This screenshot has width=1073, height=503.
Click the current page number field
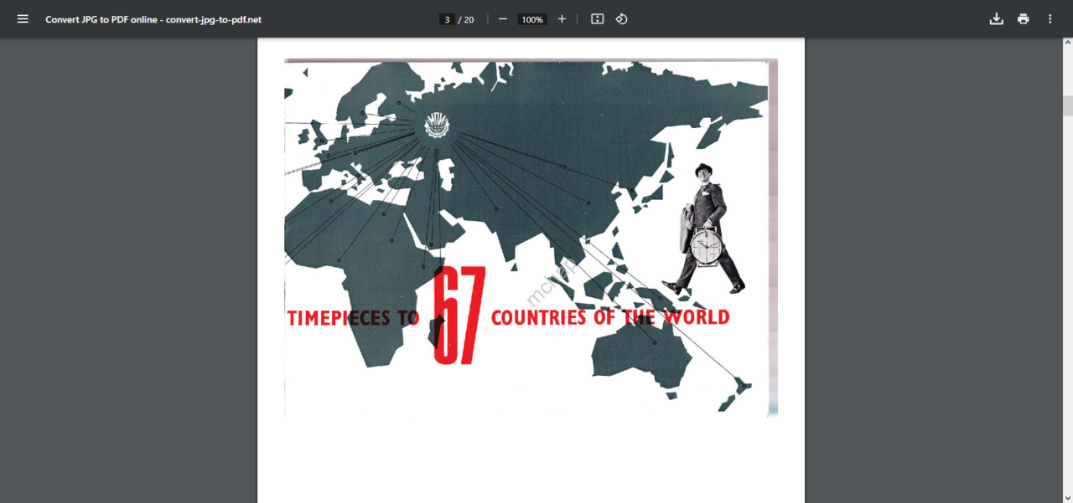[x=448, y=19]
